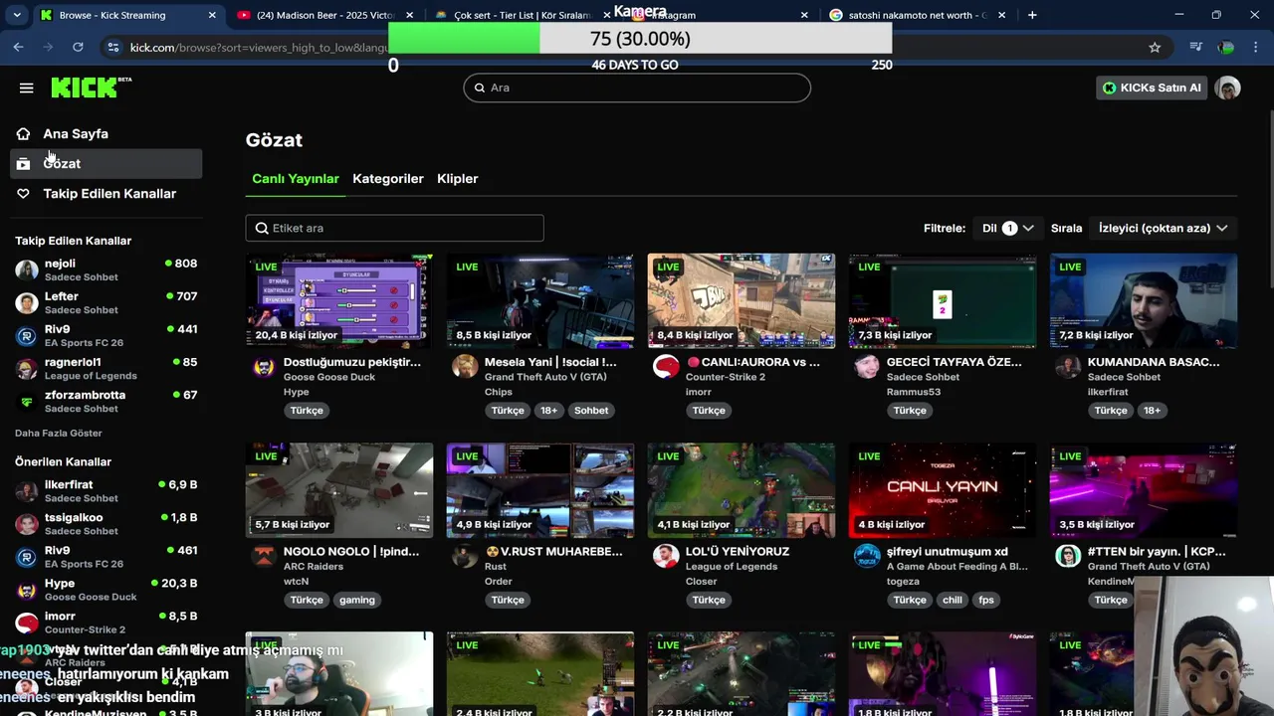Screen dimensions: 1274x716
Task: Click ilkerfirat avatar in recommended channels
Action: [27, 490]
